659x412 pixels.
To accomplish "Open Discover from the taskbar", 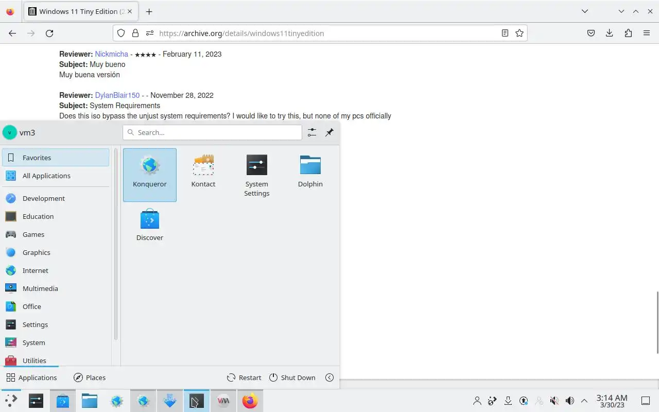I will pos(63,401).
